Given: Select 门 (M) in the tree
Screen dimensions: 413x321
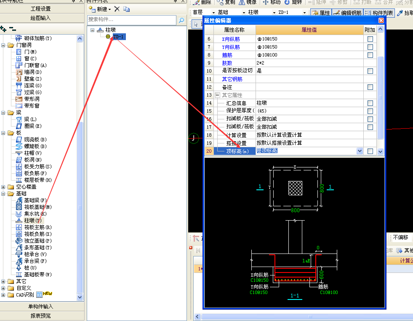Looking at the screenshot, I should [x=27, y=52].
